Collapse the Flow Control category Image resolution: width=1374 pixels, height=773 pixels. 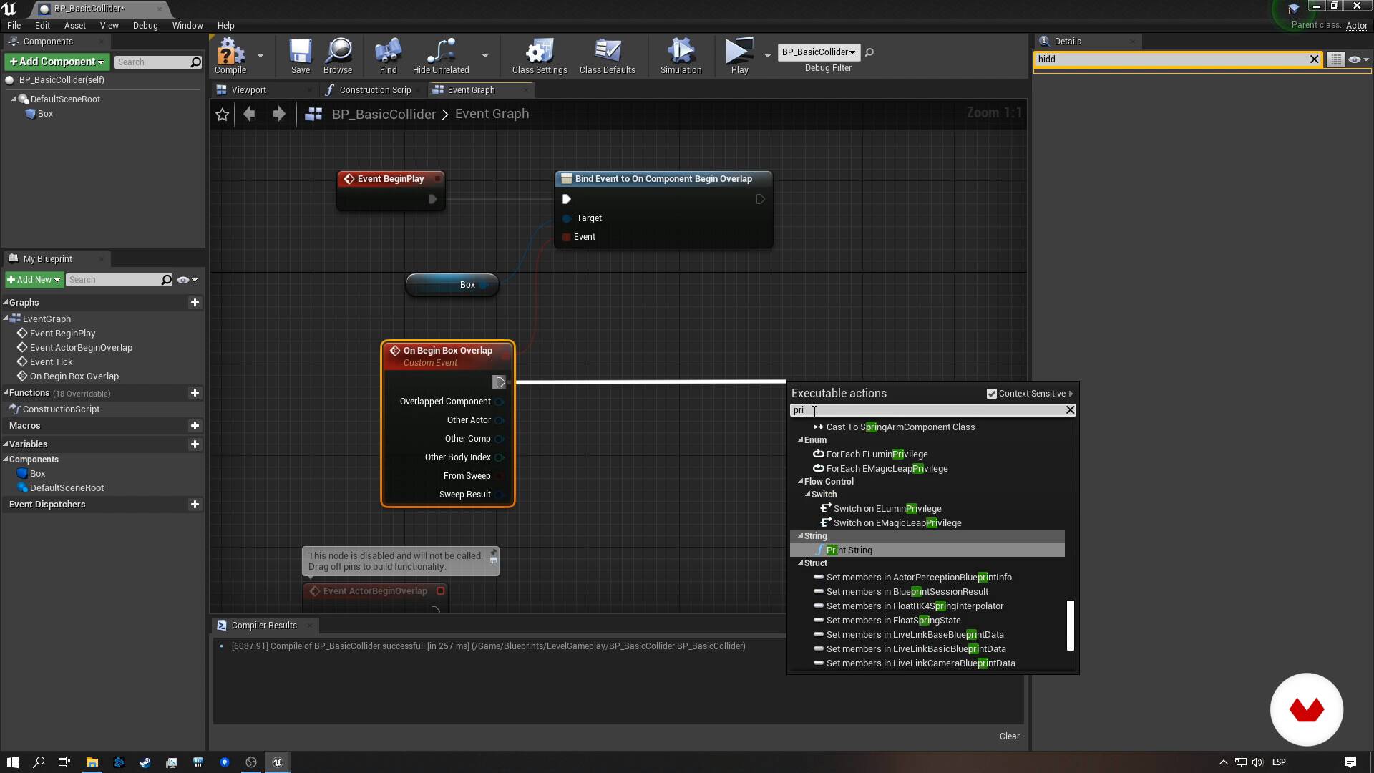tap(800, 482)
